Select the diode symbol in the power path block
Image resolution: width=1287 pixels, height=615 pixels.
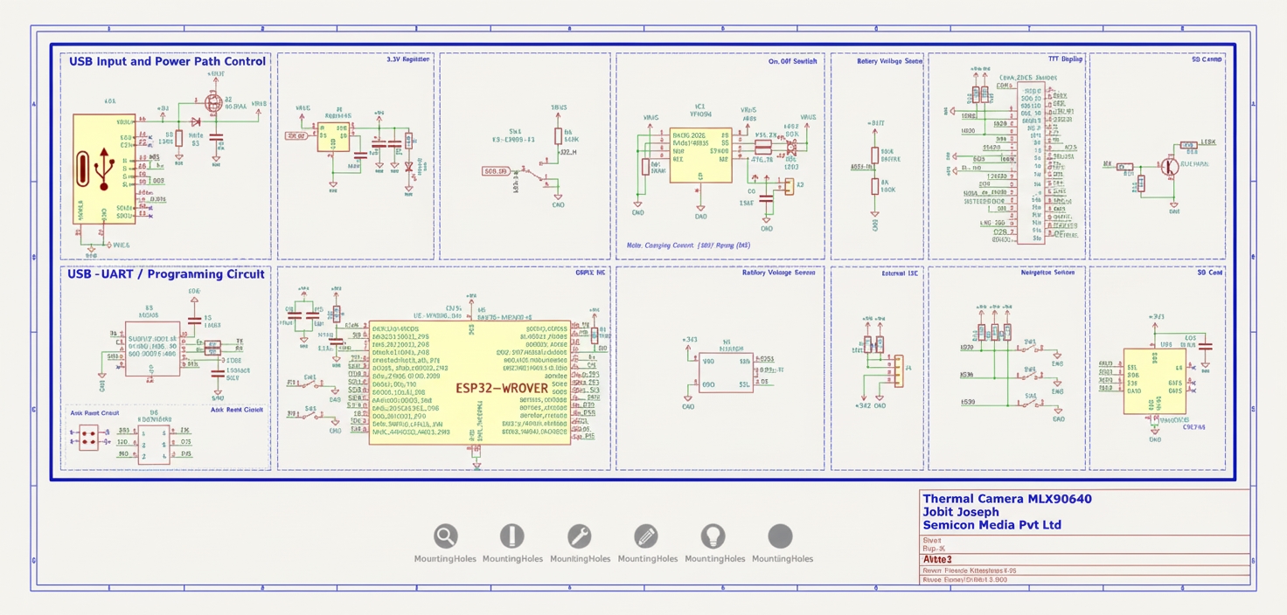197,122
